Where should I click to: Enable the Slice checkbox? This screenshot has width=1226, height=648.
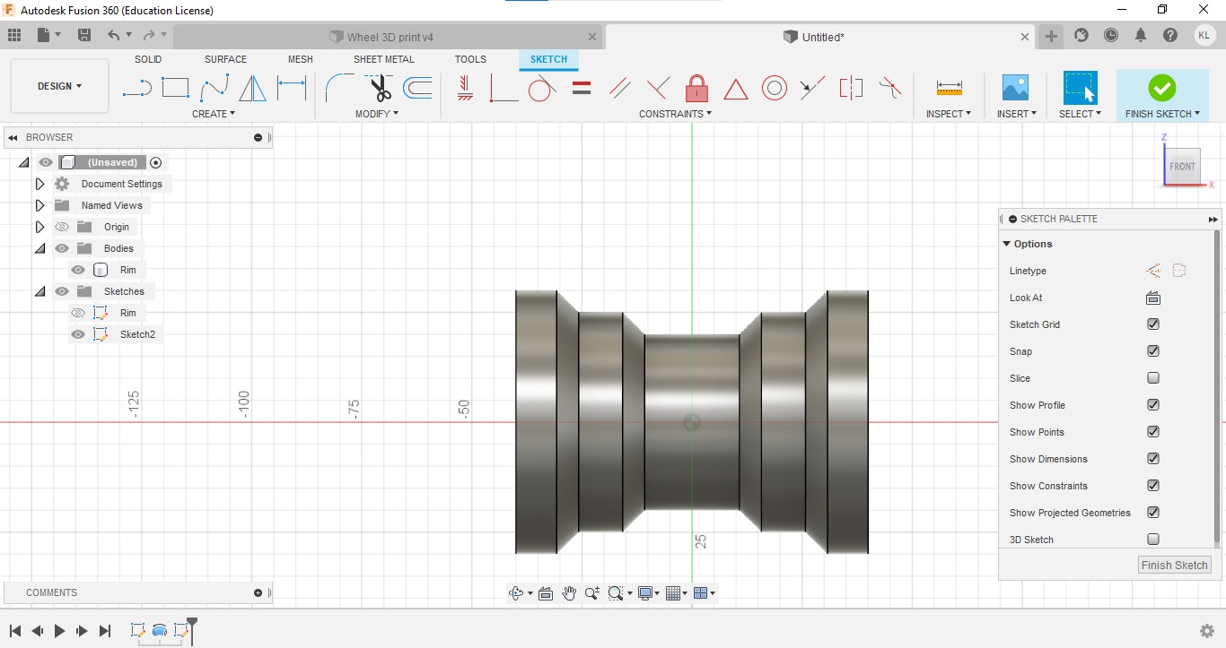[x=1153, y=378]
